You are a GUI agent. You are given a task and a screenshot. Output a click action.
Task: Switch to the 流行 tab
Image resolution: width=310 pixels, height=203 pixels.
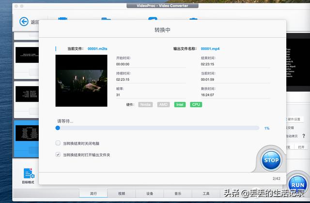(93, 193)
